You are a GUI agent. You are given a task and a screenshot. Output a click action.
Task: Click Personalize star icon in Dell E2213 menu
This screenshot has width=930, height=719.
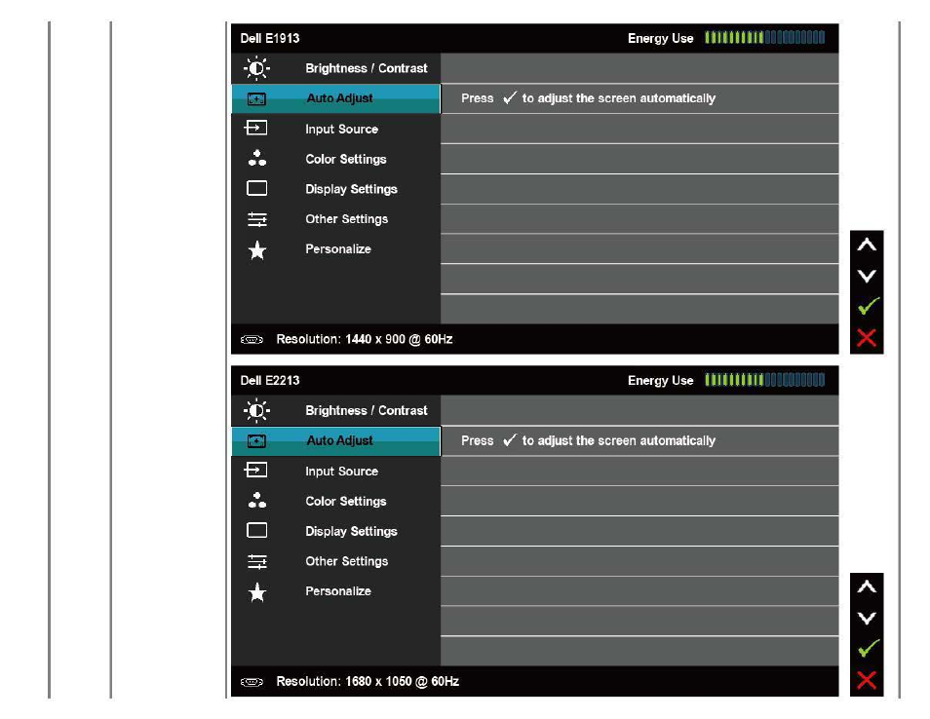coord(256,592)
